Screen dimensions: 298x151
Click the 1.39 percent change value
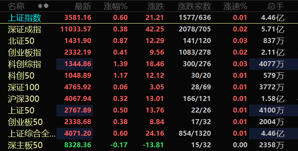121,64
